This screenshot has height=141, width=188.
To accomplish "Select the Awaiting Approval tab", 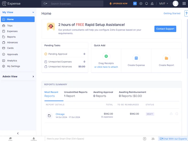I will [103, 94].
